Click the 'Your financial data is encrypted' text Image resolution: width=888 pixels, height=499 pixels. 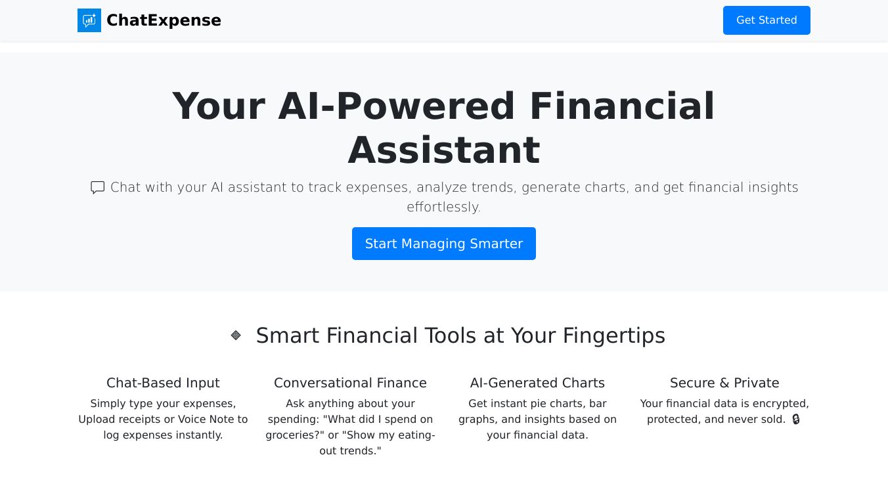click(724, 403)
